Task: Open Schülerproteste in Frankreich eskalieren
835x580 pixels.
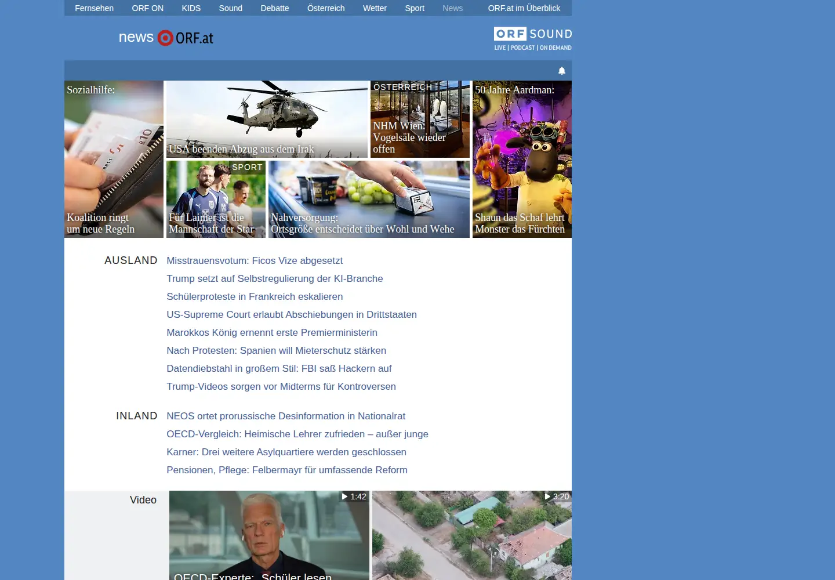Action: click(255, 296)
